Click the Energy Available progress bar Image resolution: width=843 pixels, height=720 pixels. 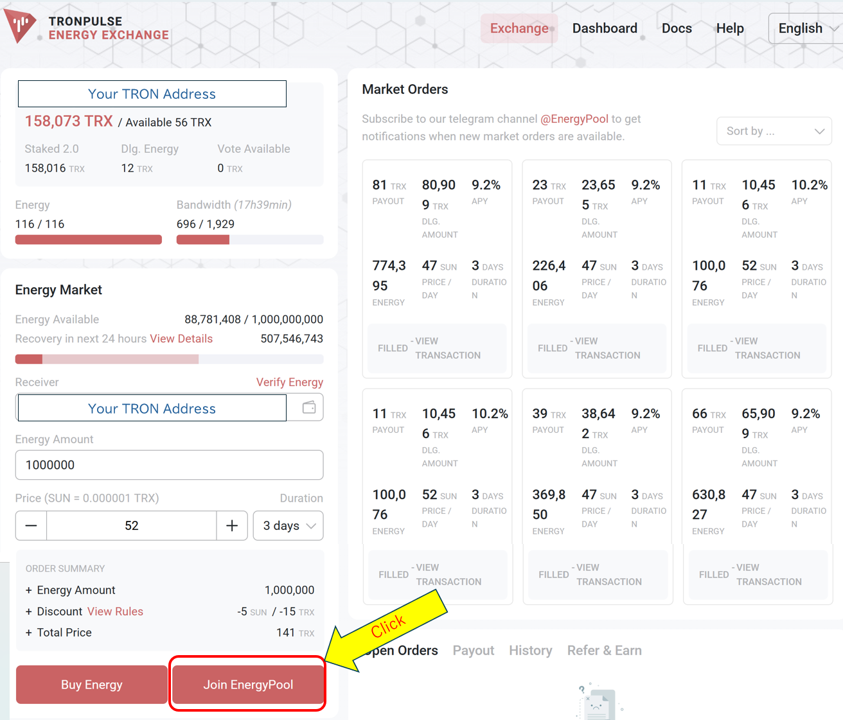[169, 359]
